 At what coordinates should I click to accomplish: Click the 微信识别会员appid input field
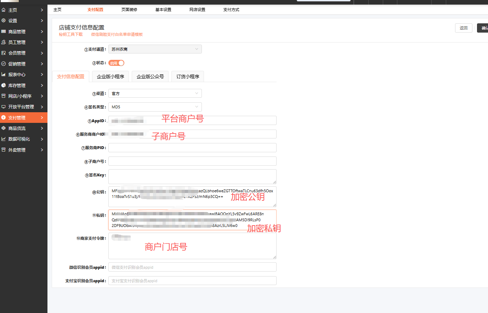click(192, 267)
